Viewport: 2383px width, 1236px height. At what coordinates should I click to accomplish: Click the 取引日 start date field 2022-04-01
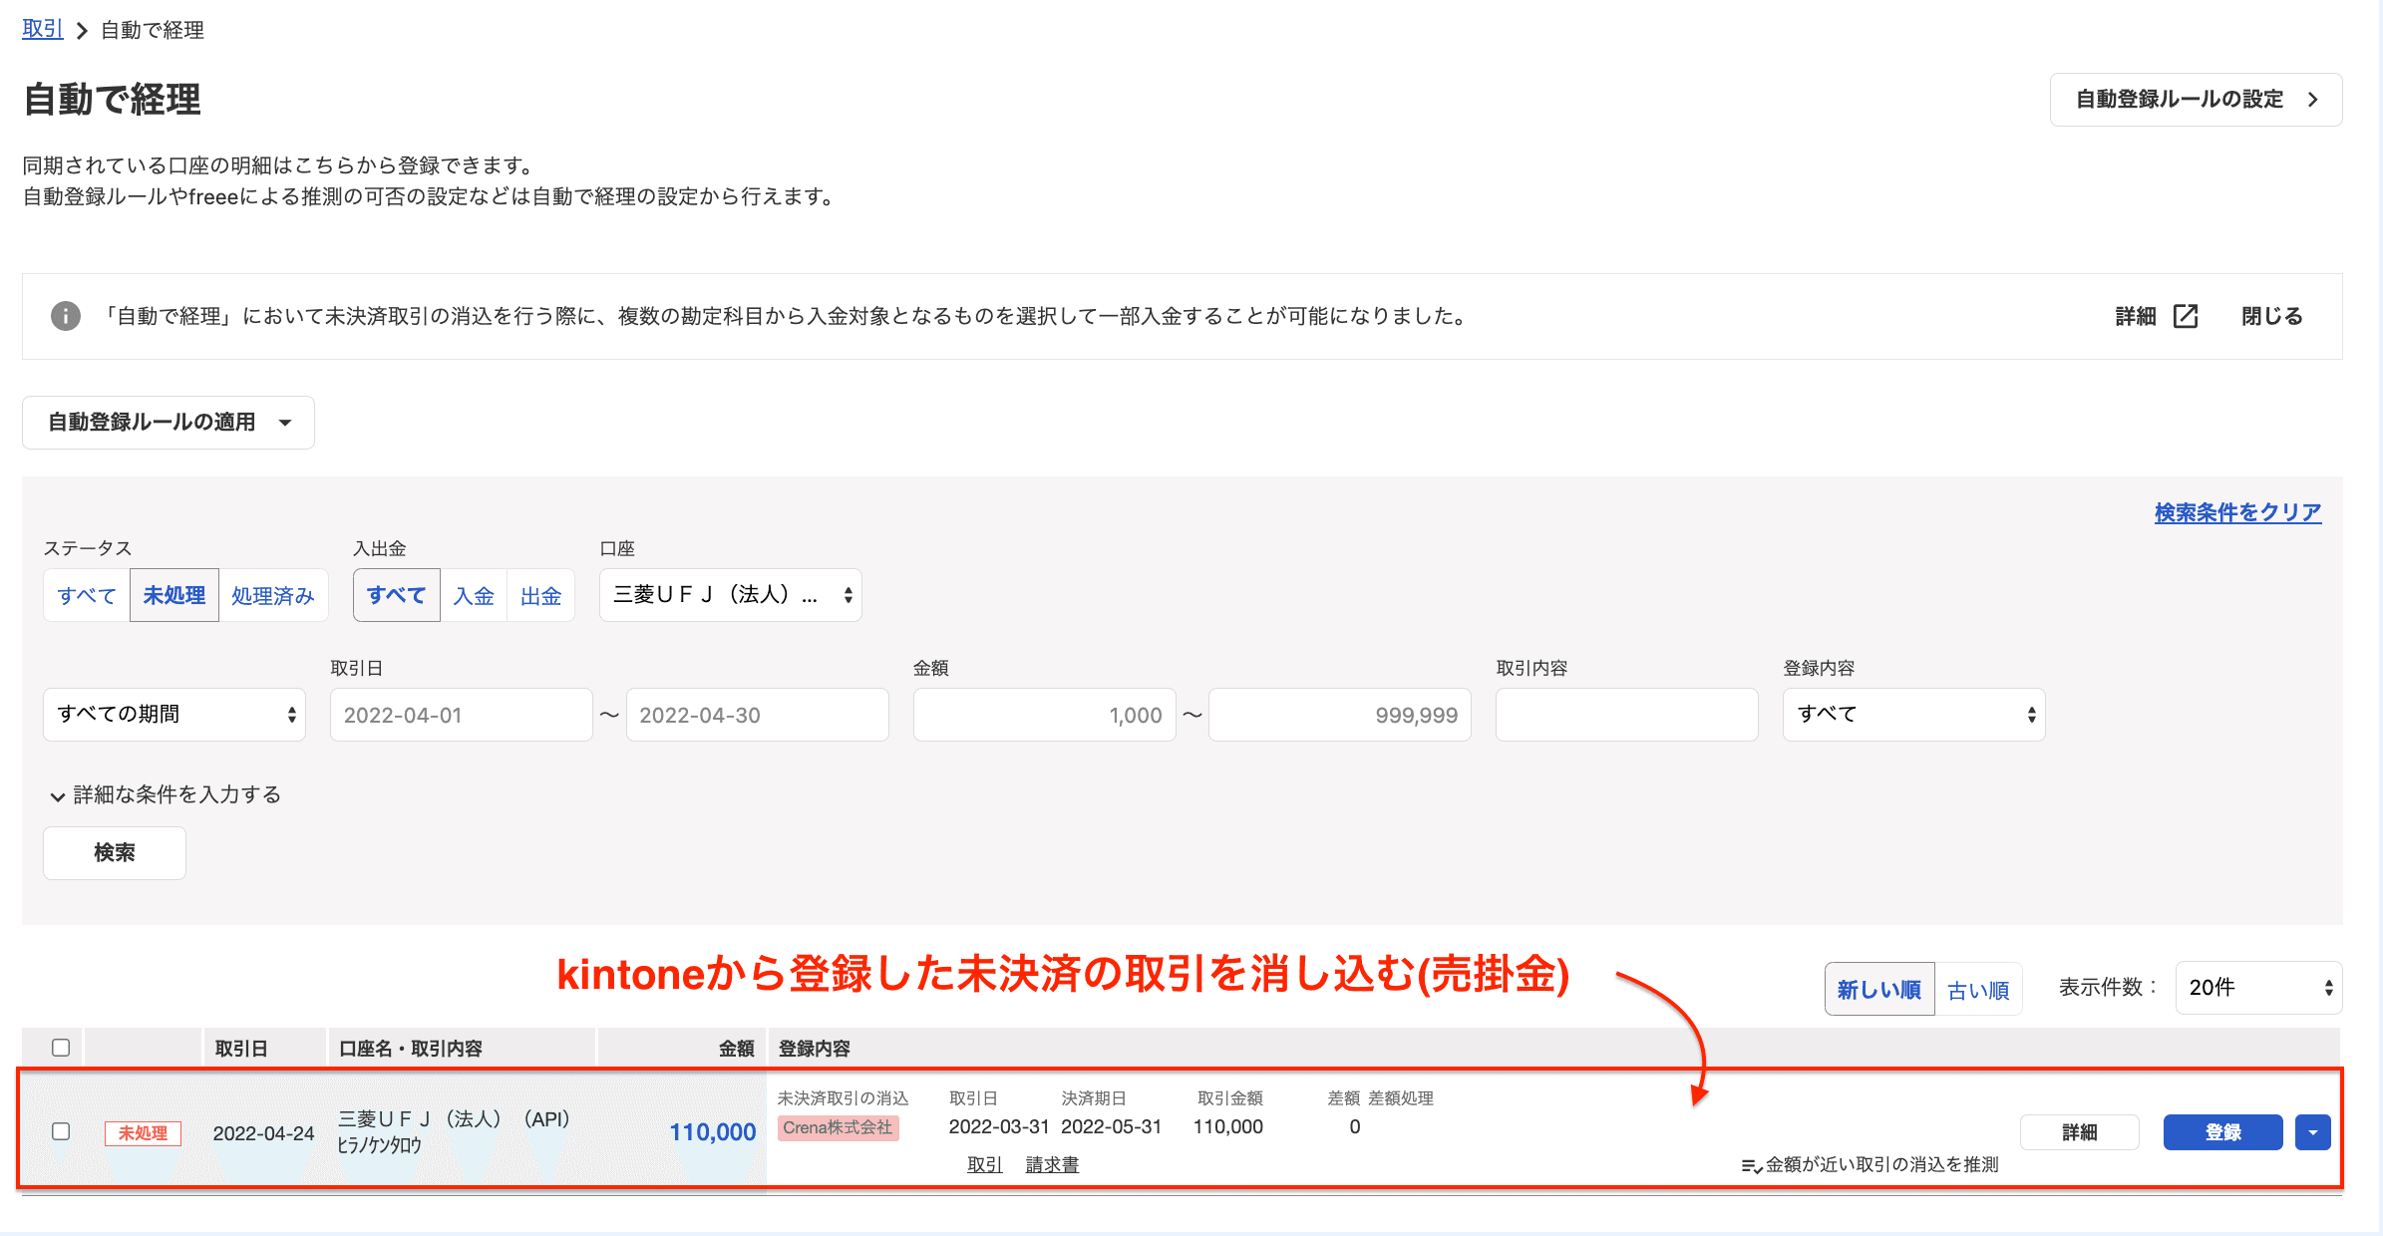(x=462, y=715)
